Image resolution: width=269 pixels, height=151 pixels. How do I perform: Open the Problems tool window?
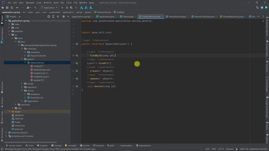(42, 146)
